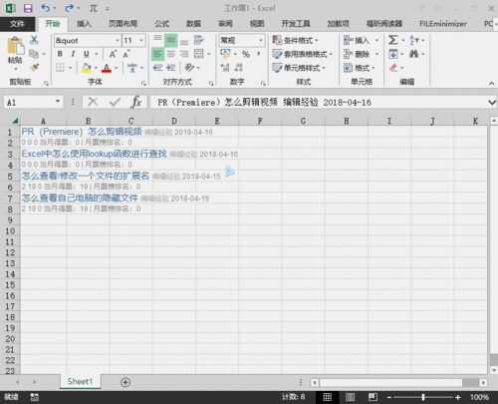This screenshot has width=498, height=404.
Task: Expand 套用表格格式 table format menu
Action: 303,54
